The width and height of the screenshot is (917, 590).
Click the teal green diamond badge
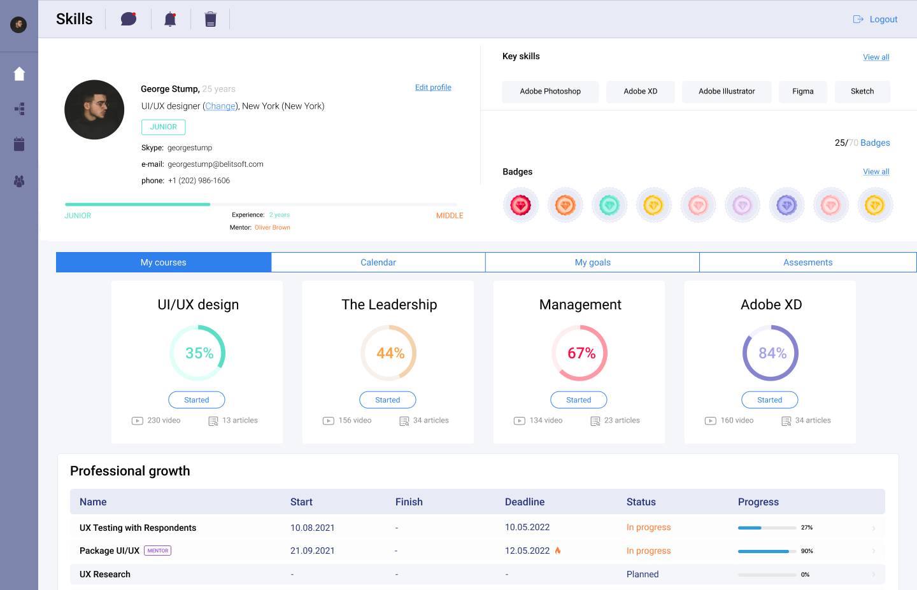609,205
